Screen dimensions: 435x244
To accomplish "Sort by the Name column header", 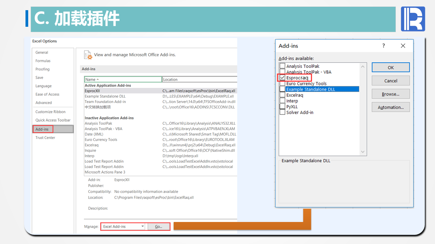I will point(123,79).
